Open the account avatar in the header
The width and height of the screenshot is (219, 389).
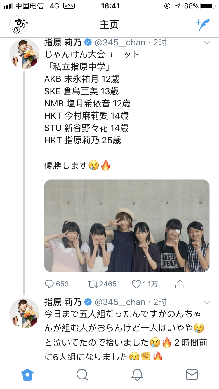click(x=19, y=25)
